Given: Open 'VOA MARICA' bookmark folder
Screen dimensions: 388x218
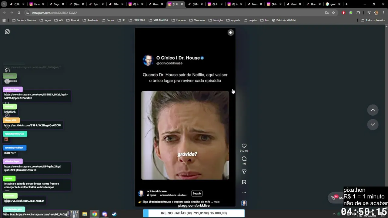Looking at the screenshot, I should point(158,20).
